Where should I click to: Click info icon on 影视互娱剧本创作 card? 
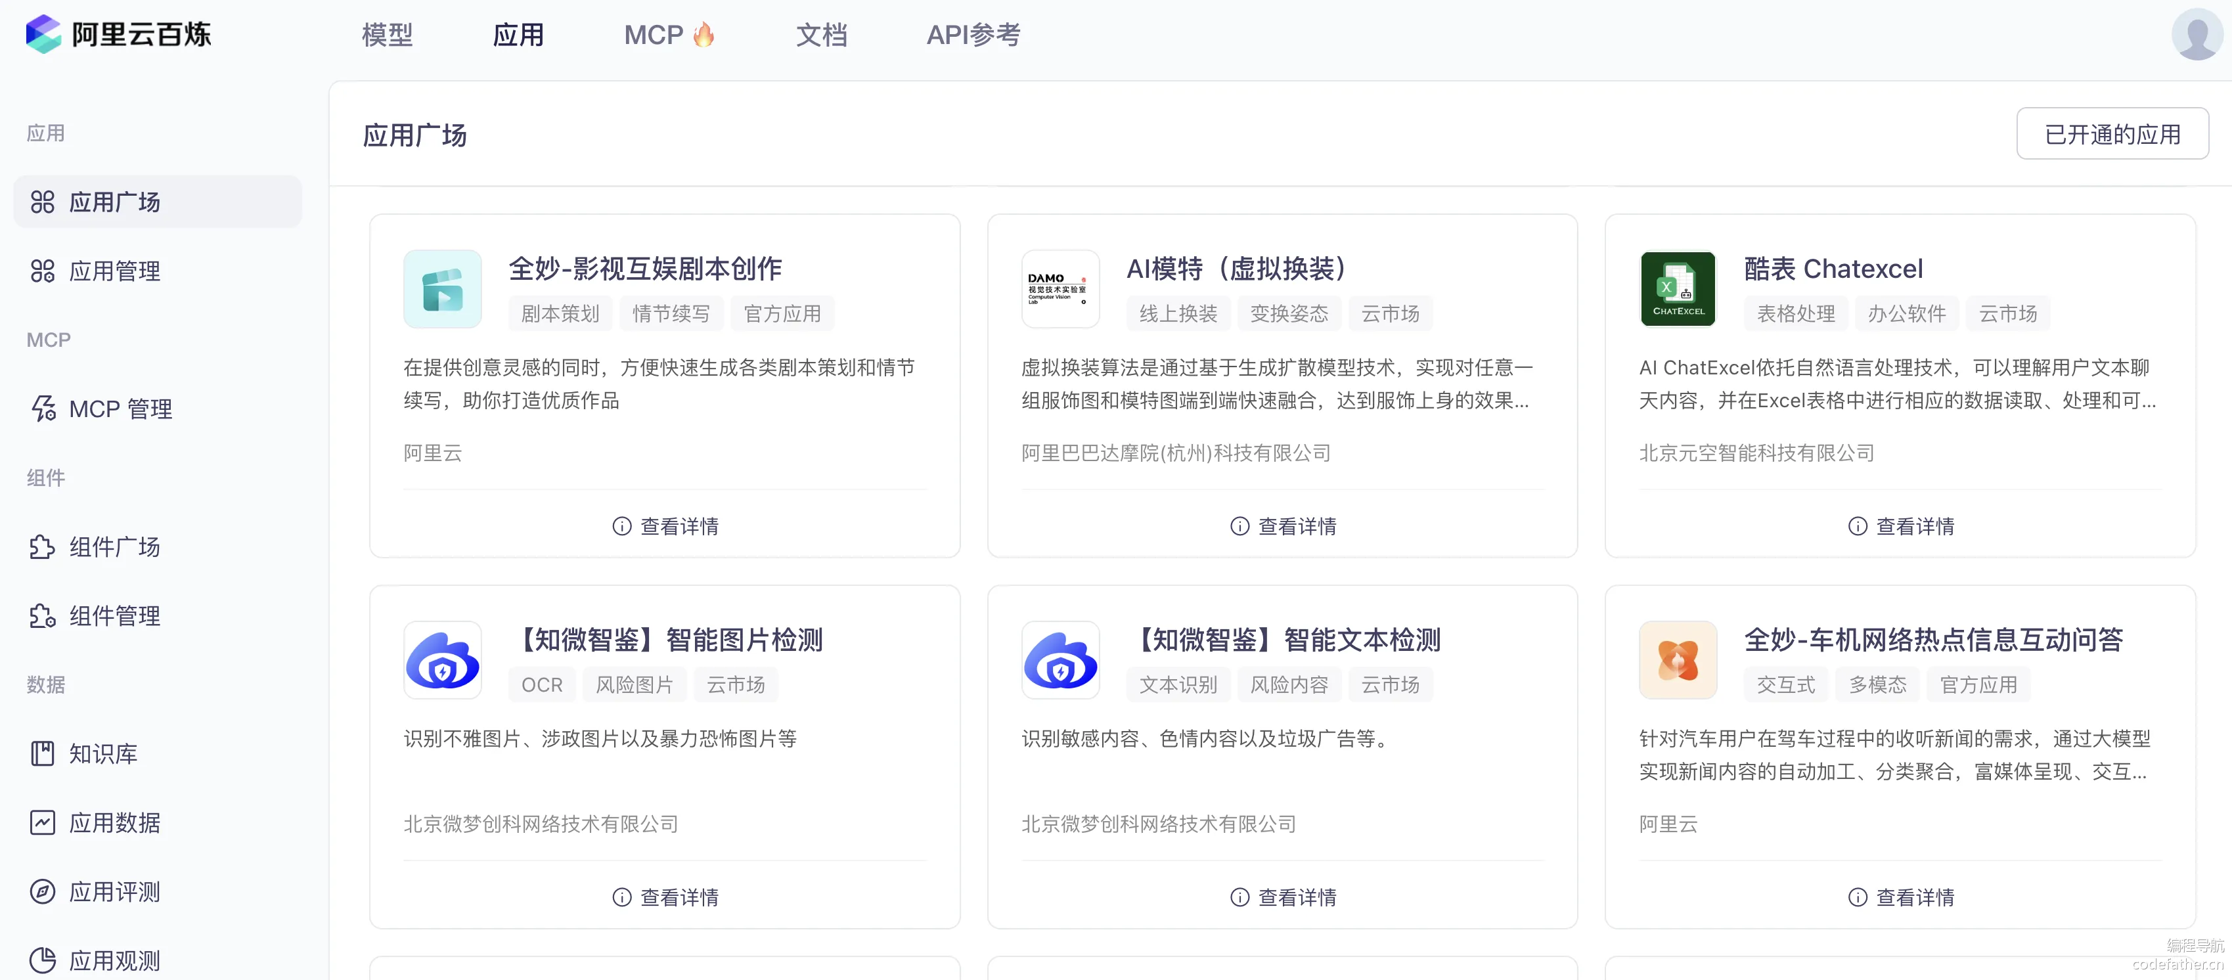[x=622, y=526]
